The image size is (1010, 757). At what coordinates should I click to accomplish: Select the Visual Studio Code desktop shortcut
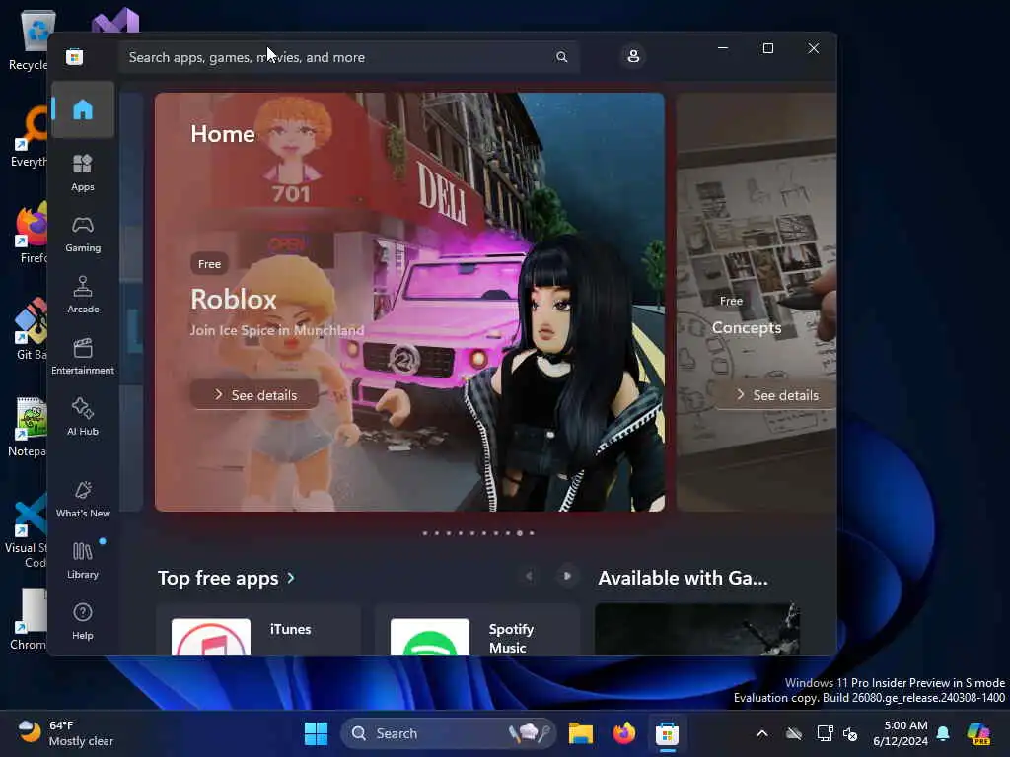point(27,530)
